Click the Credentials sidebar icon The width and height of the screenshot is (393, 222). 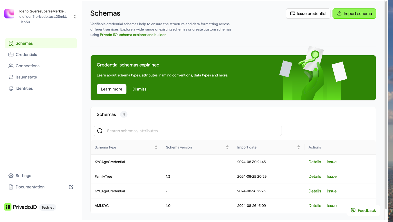coord(11,55)
